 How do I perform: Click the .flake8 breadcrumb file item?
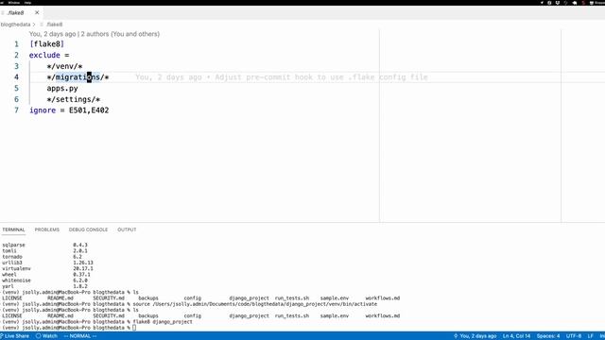55,25
